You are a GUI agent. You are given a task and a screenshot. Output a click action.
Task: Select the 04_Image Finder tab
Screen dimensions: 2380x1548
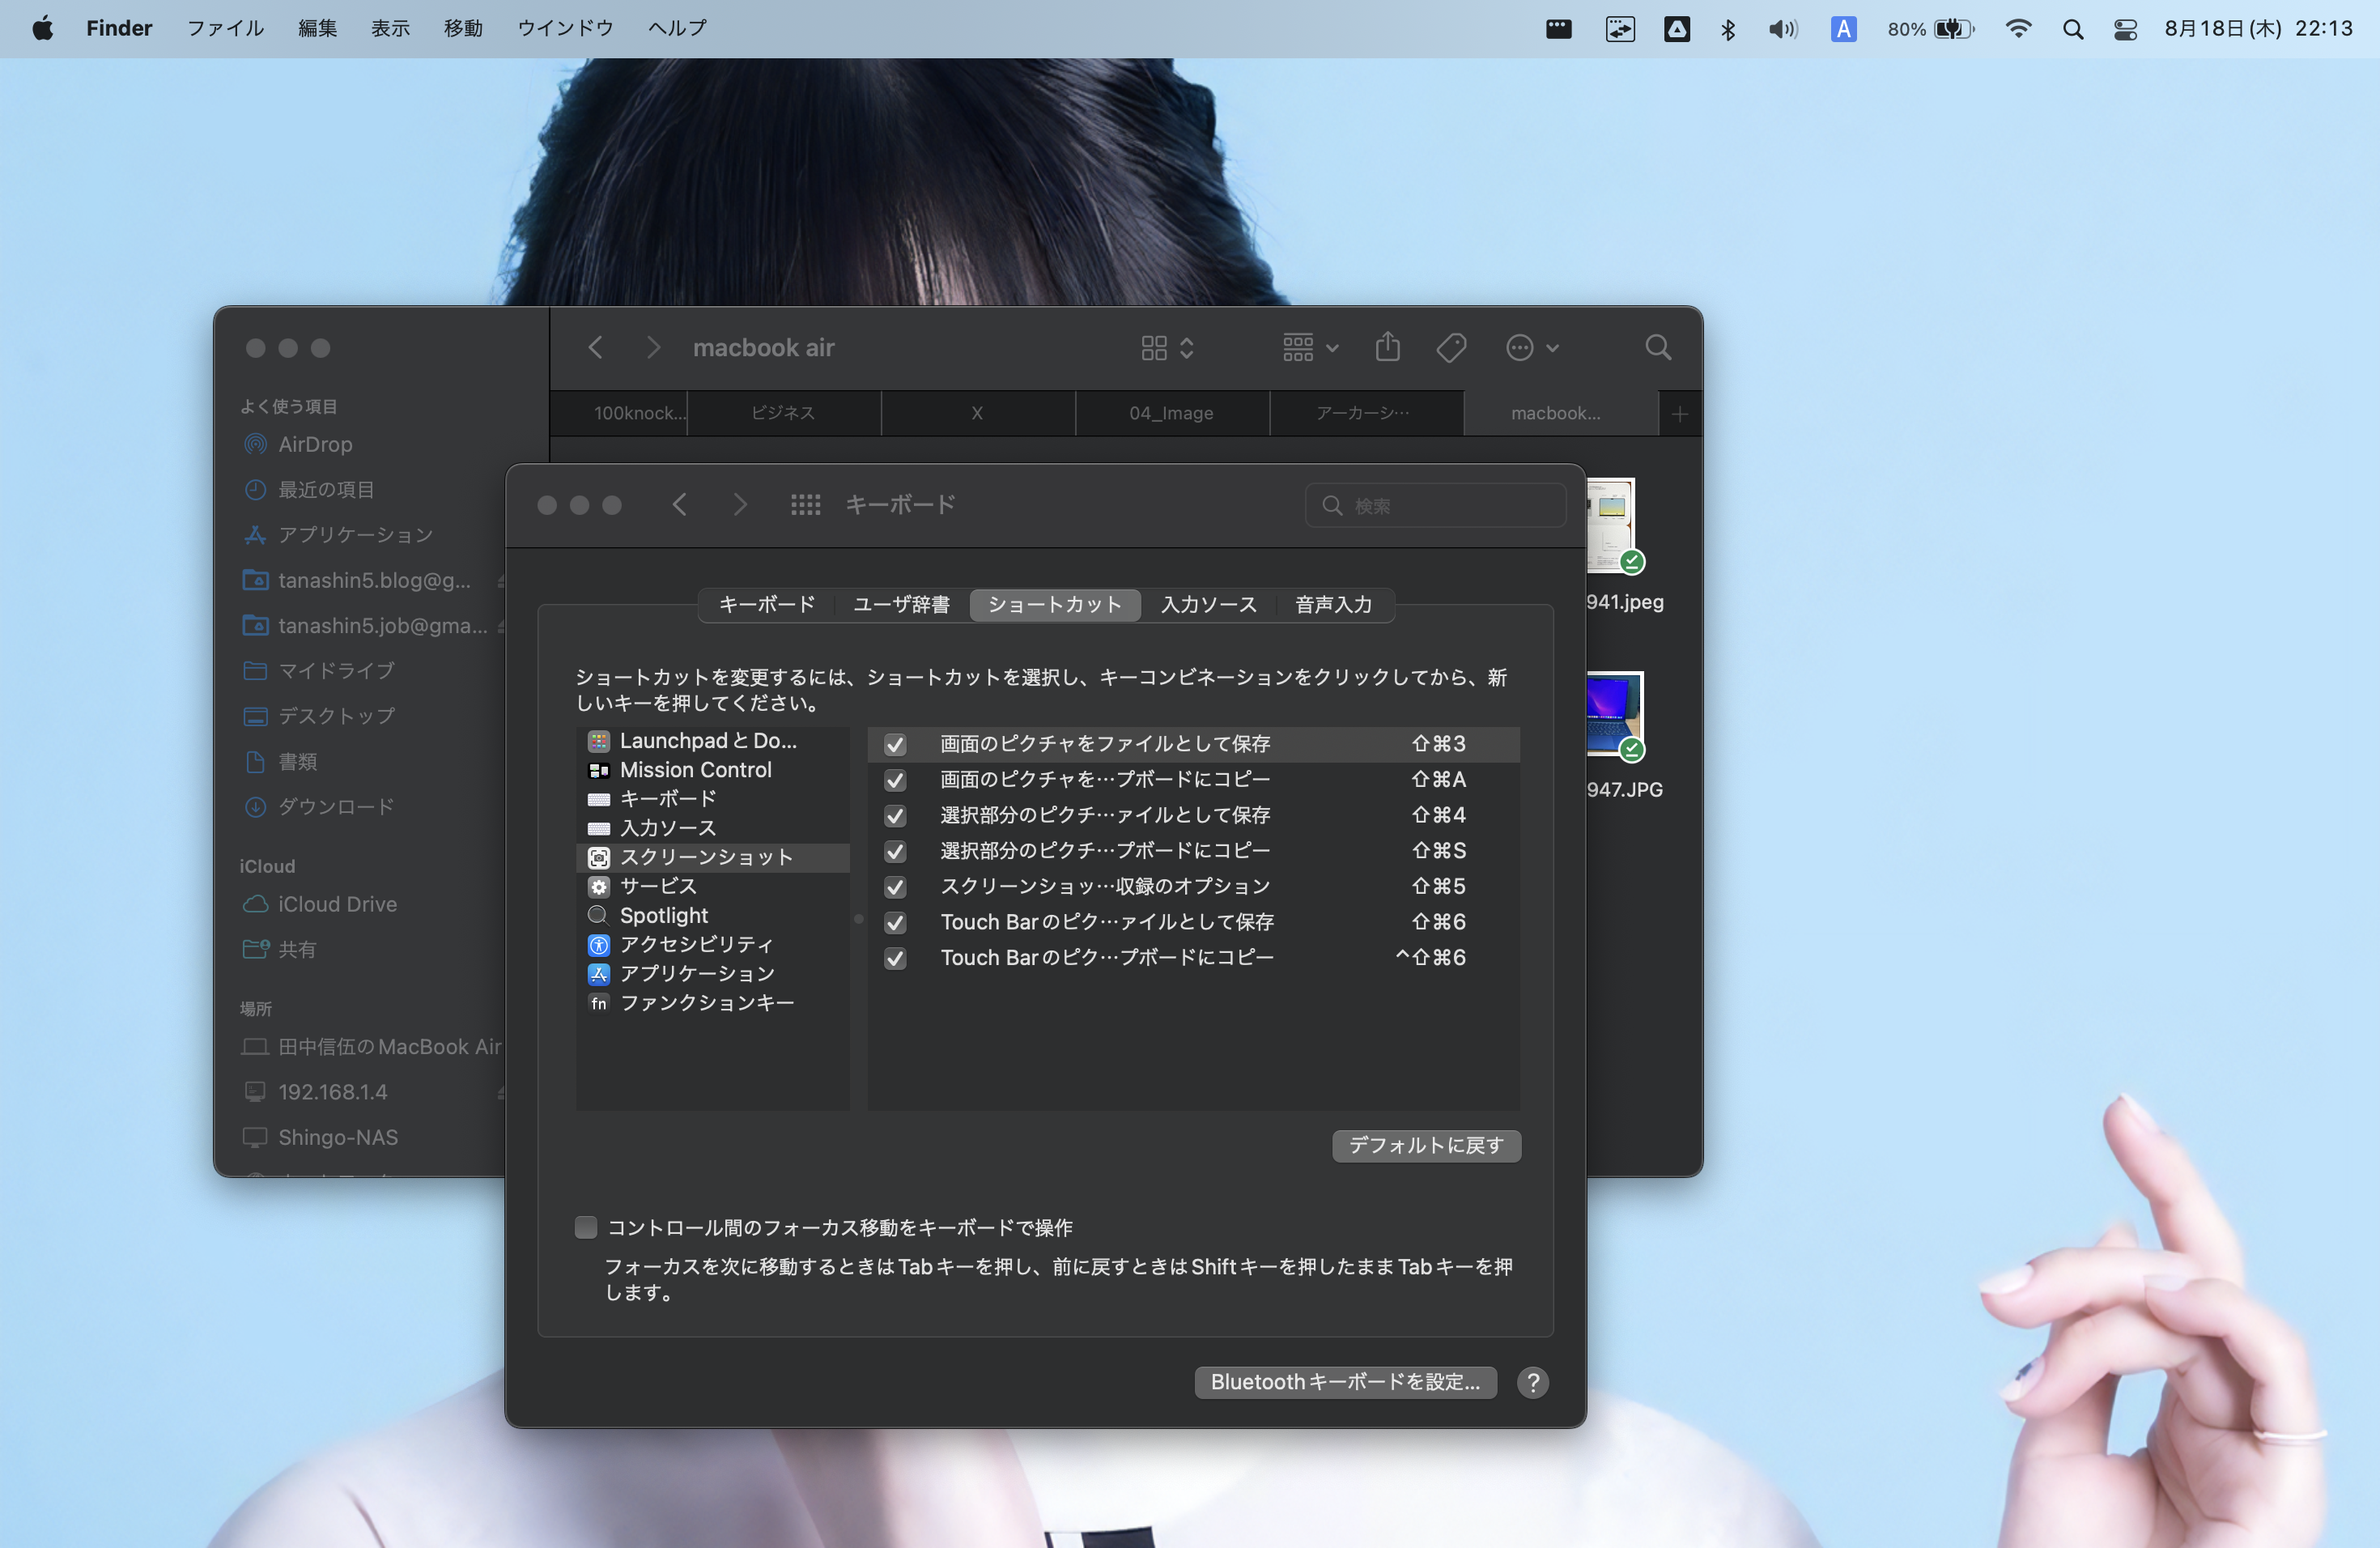point(1171,413)
